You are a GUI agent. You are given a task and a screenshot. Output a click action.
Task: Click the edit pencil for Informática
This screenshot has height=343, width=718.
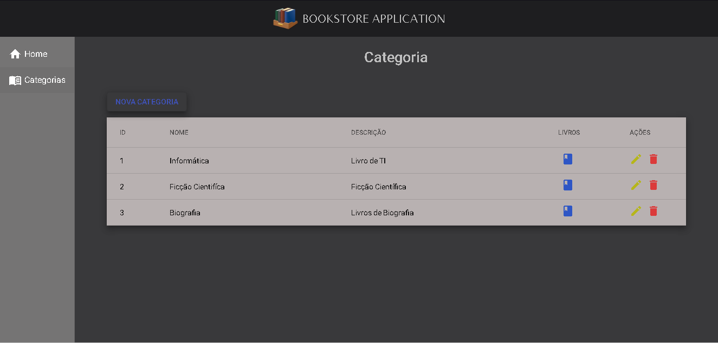point(636,159)
